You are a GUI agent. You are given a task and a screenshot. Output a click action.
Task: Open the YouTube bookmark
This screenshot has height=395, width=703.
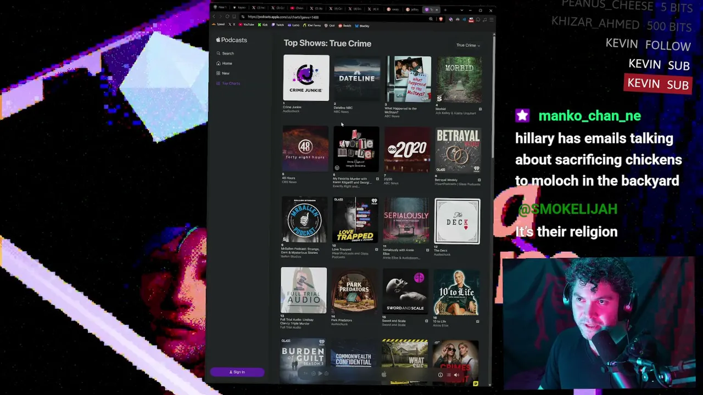tap(246, 25)
